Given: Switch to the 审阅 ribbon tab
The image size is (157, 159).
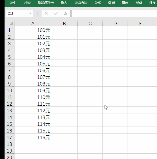Looking at the screenshot, I should click(125, 3).
